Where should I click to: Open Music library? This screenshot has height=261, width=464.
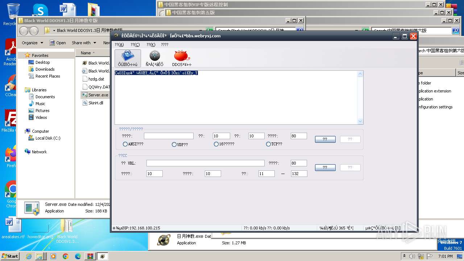[x=40, y=104]
